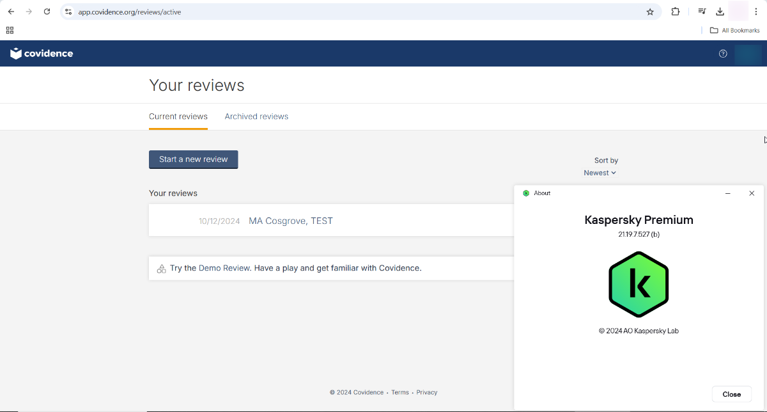Open Chrome three-dot menu
This screenshot has height=412, width=767.
coord(756,12)
